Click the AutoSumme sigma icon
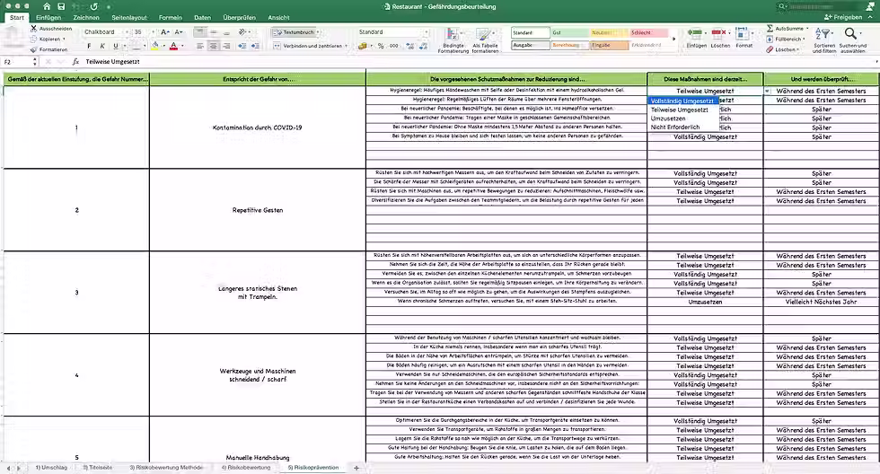The height and width of the screenshot is (474, 880). click(x=770, y=28)
